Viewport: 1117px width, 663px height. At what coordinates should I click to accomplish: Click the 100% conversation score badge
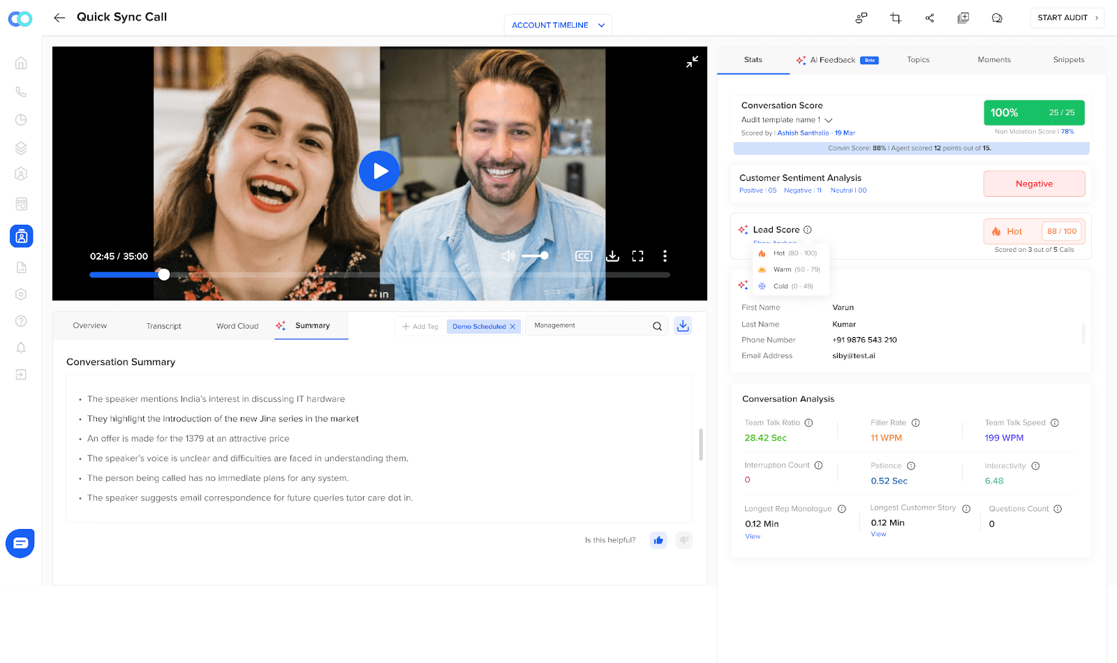pyautogui.click(x=1034, y=112)
